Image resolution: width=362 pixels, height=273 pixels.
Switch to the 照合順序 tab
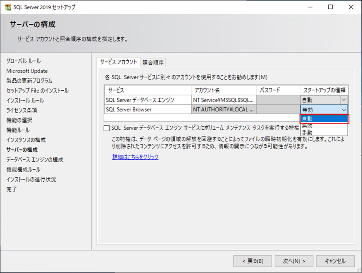153,63
